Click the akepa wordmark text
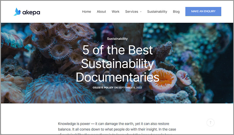 pos(31,12)
